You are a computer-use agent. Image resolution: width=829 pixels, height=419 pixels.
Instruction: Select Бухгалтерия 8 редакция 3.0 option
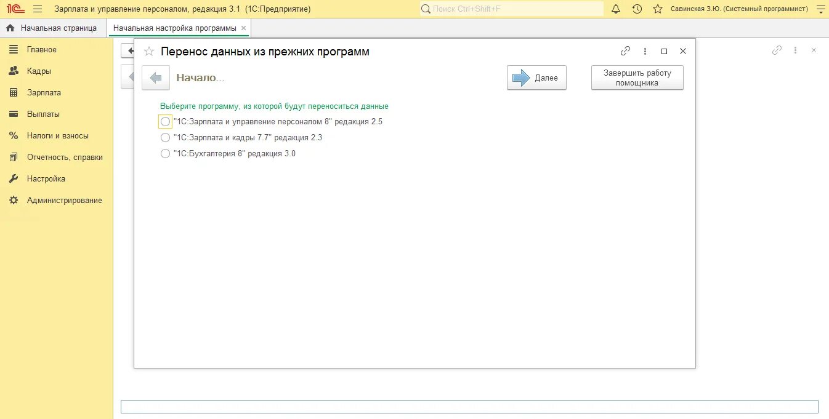click(165, 154)
